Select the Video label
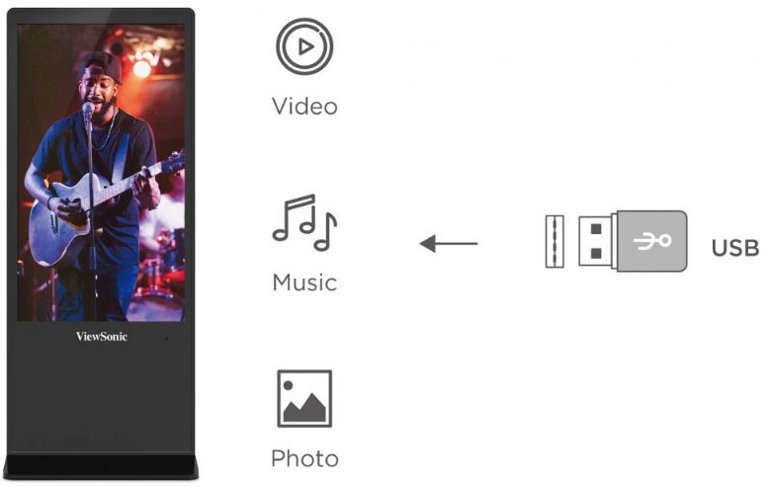Viewport: 767px width, 487px height. coord(304,107)
